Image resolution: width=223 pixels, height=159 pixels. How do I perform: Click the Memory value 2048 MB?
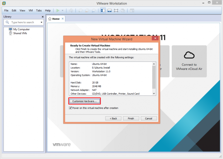(x=97, y=86)
